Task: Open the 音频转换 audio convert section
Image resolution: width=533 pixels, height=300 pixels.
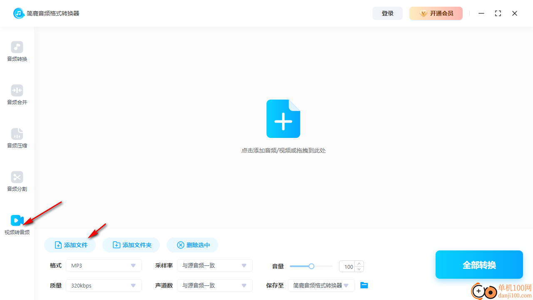Action: tap(17, 52)
